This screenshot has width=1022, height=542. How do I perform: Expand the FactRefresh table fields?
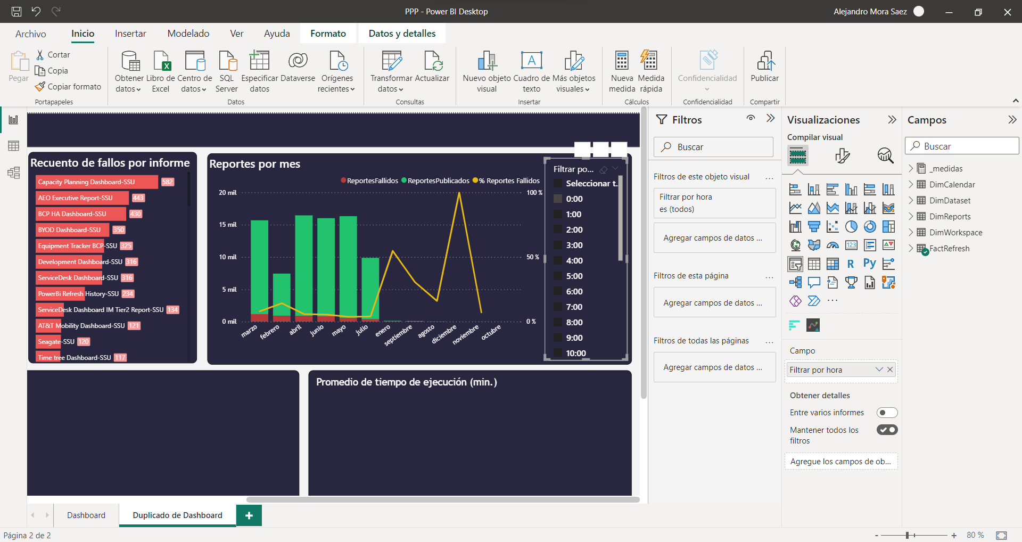911,249
